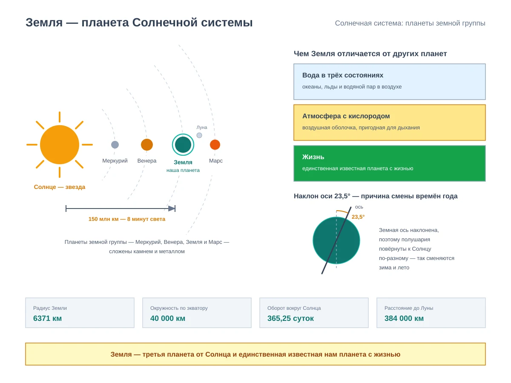Click the value '6371 км'
Screen dimensions: 511x383
[48, 318]
